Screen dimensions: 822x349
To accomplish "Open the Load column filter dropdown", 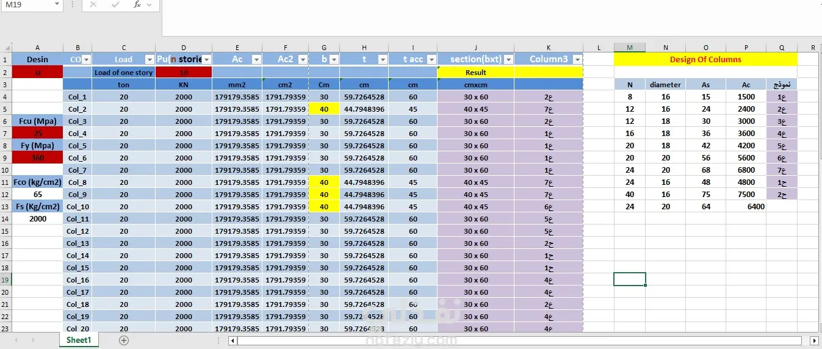I will click(150, 59).
